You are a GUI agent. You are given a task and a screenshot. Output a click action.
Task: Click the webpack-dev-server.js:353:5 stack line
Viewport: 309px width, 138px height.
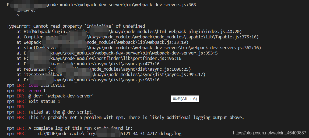117,53
